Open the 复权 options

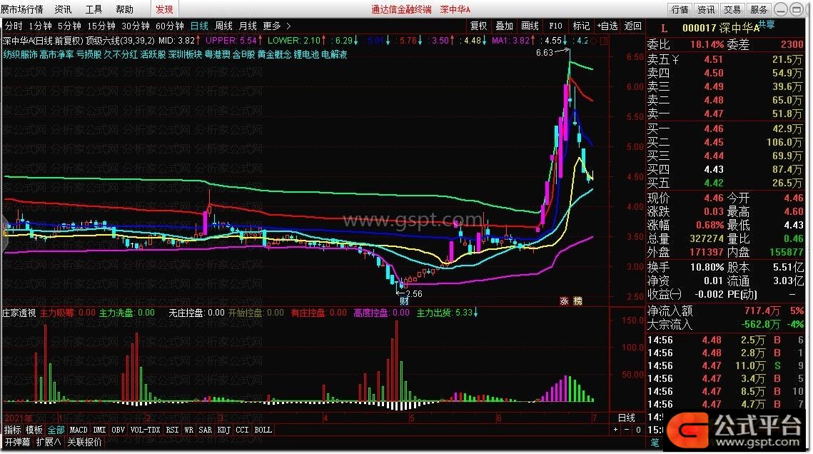point(478,26)
